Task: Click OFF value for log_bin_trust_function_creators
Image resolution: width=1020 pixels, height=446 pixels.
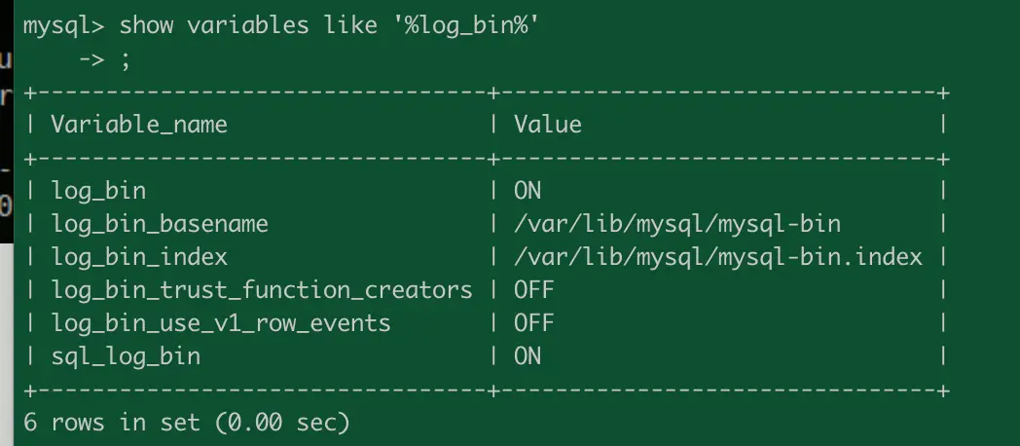Action: click(534, 290)
